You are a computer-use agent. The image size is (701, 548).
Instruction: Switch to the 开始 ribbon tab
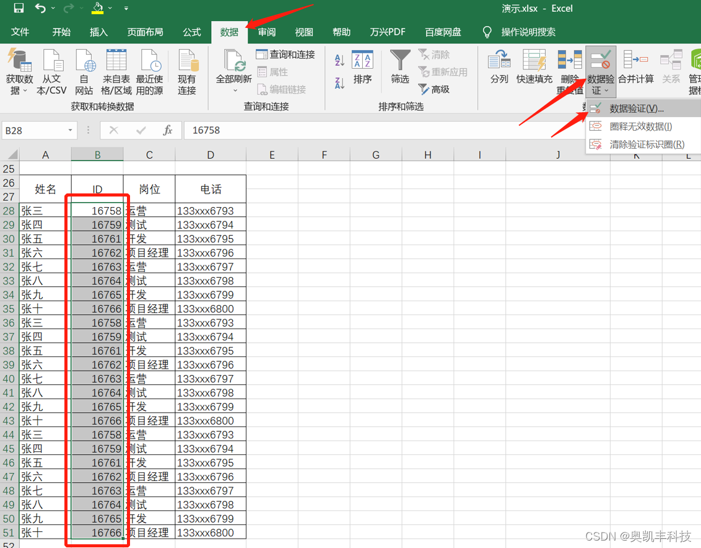[61, 32]
